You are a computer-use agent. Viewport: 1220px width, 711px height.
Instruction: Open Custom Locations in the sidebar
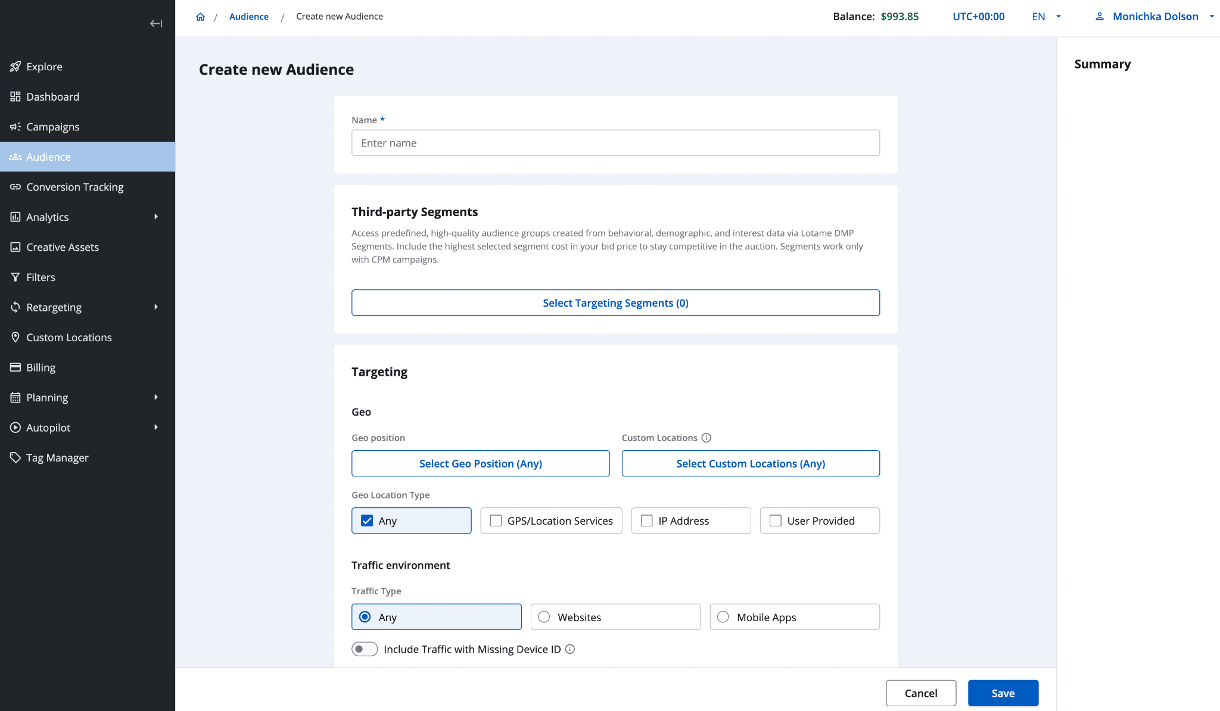88,337
